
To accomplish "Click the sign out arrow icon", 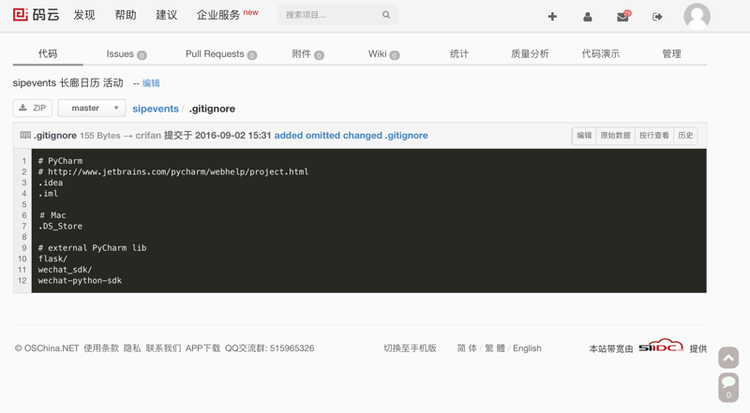I will coord(658,17).
